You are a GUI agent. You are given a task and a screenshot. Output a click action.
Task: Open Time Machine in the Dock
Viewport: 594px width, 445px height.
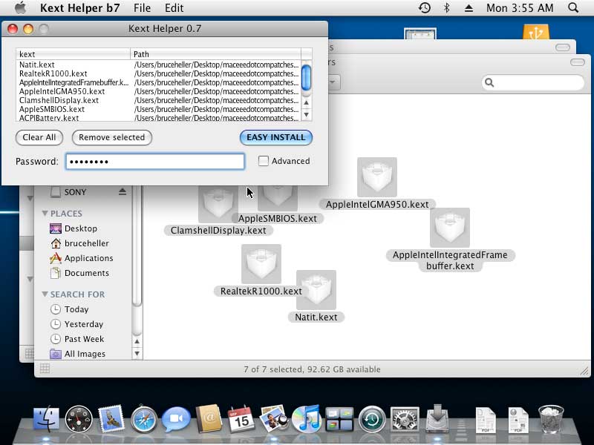click(372, 419)
